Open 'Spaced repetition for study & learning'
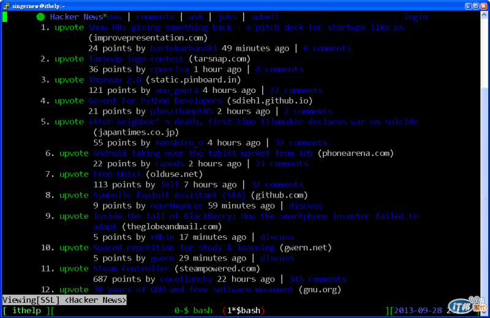This screenshot has height=318, width=490. (184, 248)
